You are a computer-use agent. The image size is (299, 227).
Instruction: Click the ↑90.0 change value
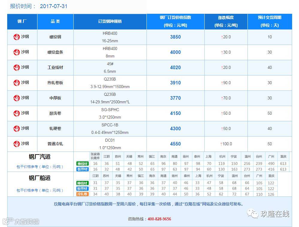pyautogui.click(x=226, y=83)
